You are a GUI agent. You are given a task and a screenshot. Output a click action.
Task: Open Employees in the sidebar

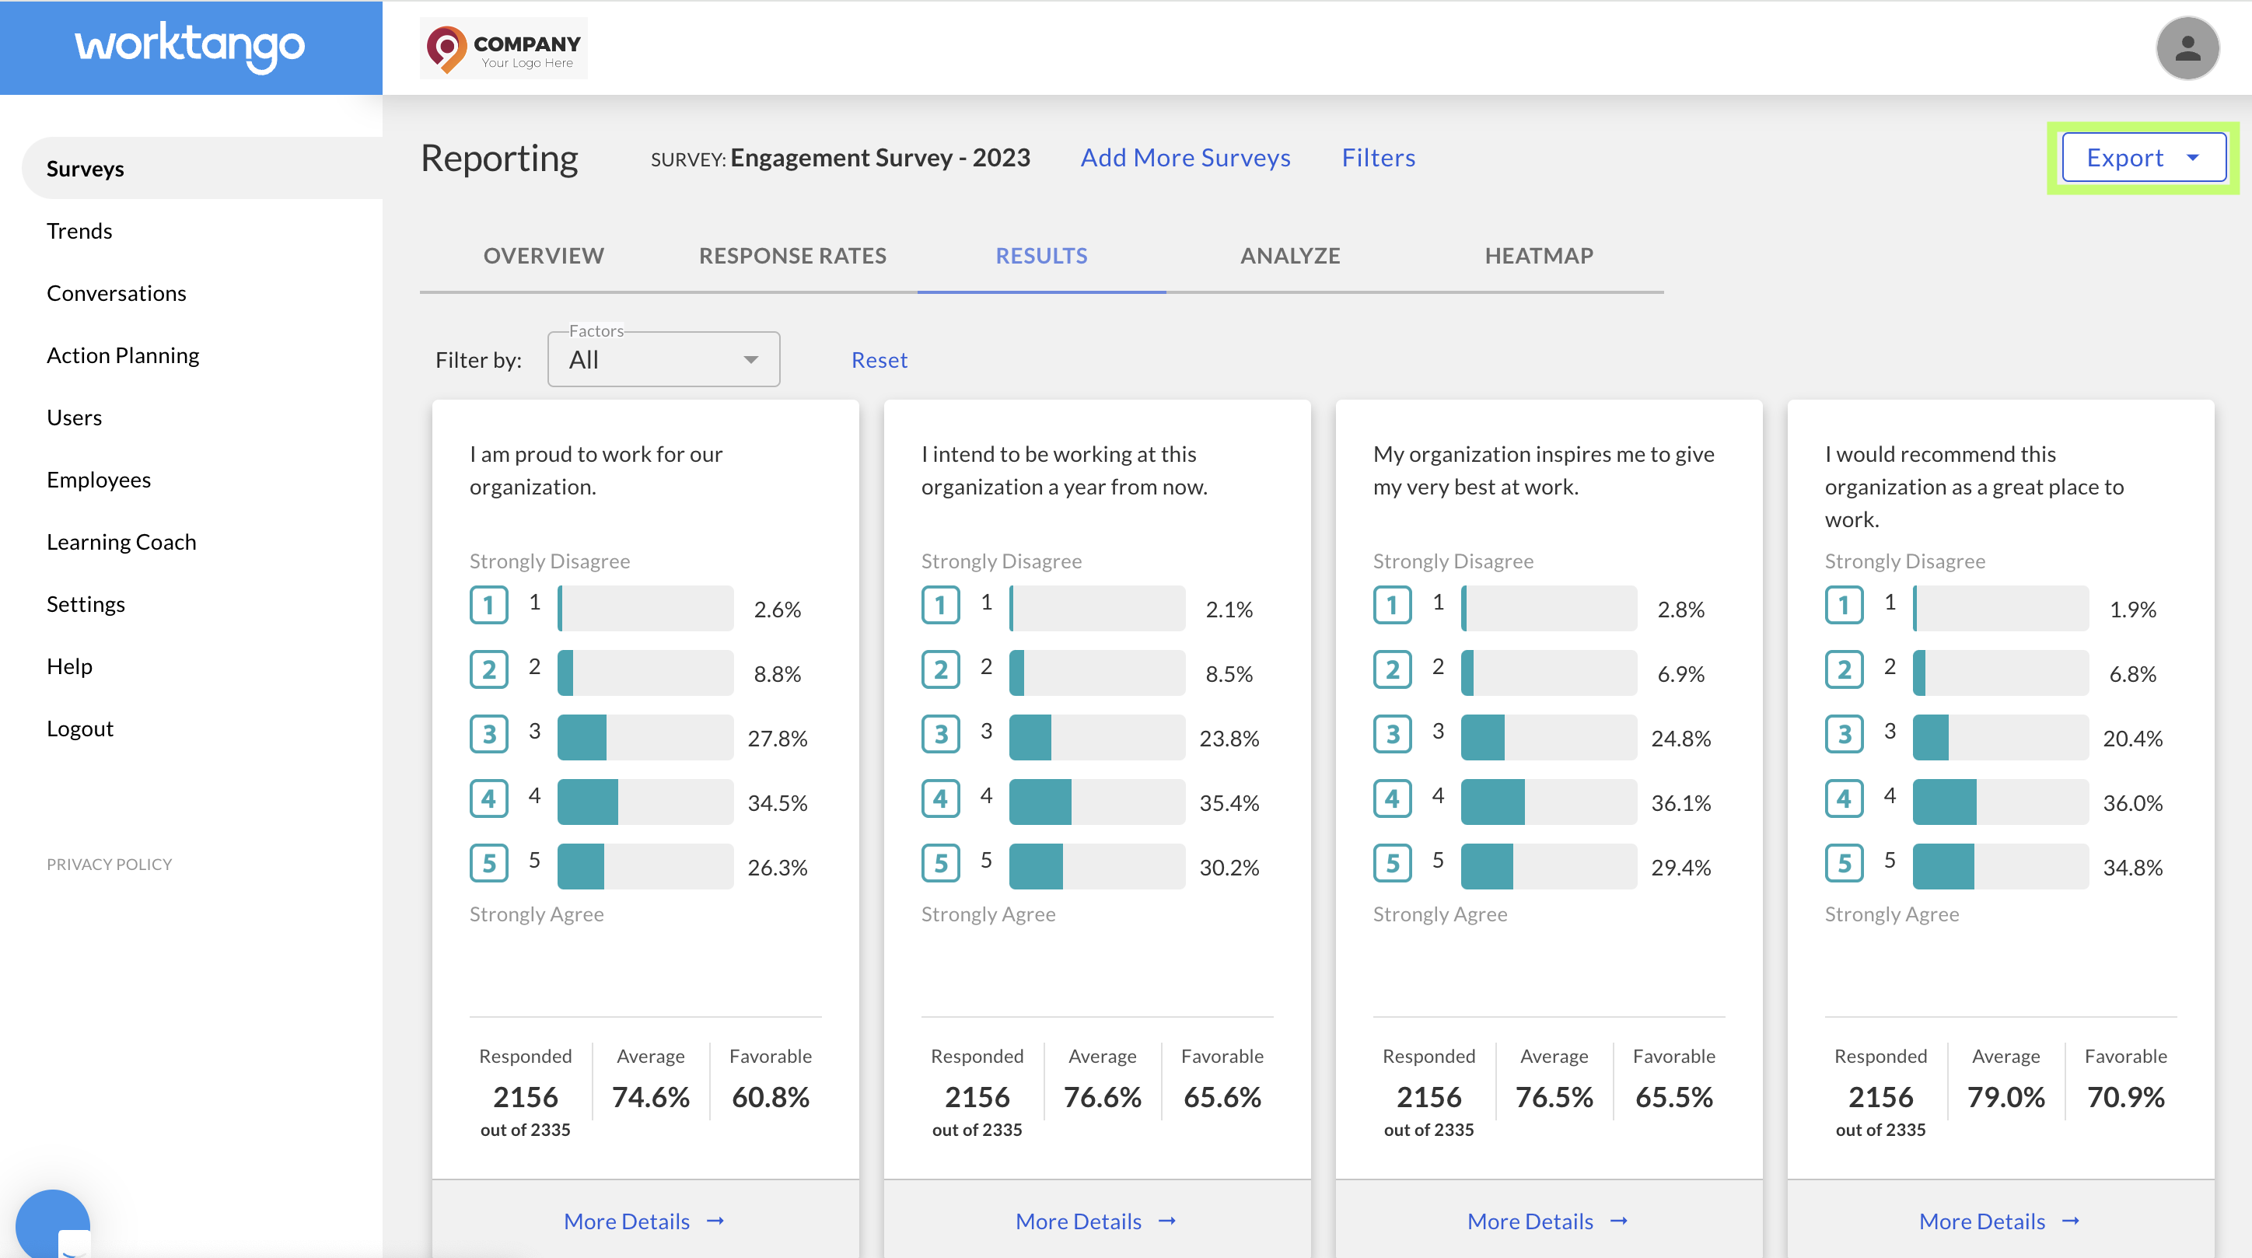tap(99, 479)
